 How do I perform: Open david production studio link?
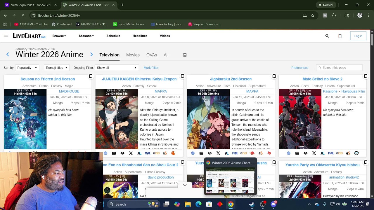161,177
